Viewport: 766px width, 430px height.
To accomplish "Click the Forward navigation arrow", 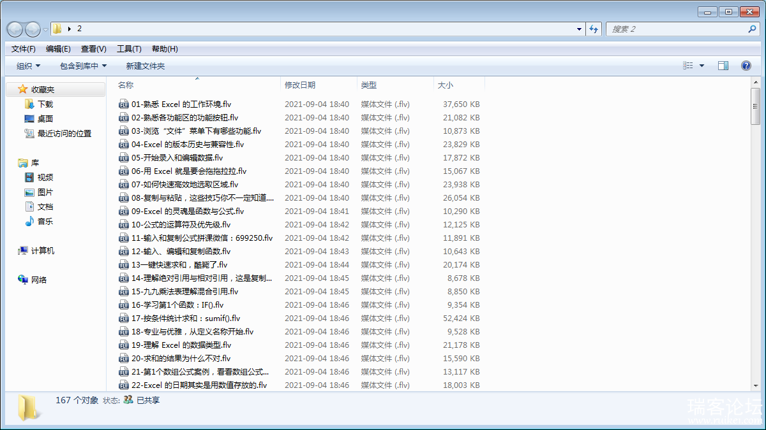I will point(33,29).
